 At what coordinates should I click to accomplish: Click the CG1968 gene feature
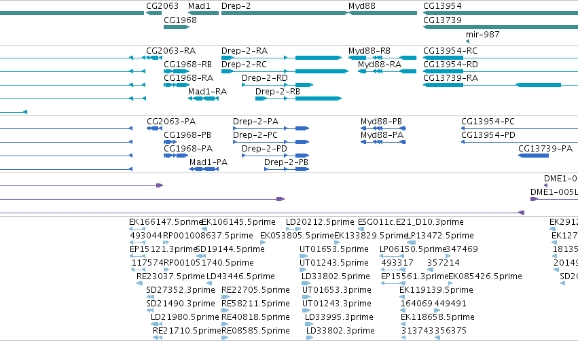(177, 27)
